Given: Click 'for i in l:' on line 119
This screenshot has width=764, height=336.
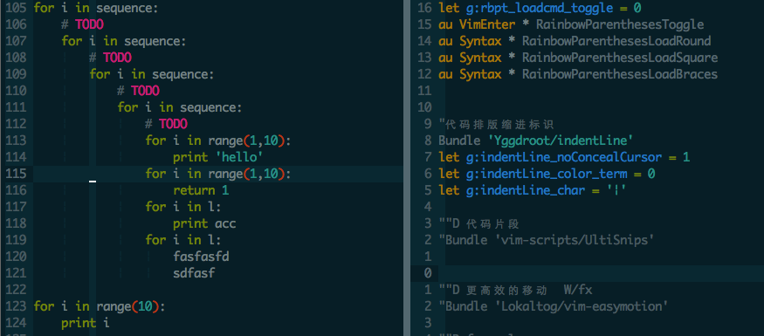Looking at the screenshot, I should point(183,240).
